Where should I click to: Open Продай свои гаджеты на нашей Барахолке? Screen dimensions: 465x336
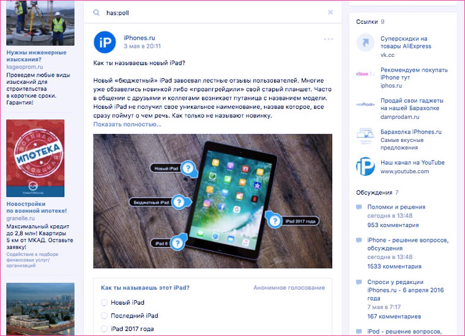412,105
